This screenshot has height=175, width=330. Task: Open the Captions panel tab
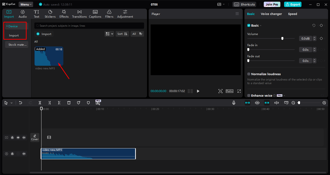95,14
